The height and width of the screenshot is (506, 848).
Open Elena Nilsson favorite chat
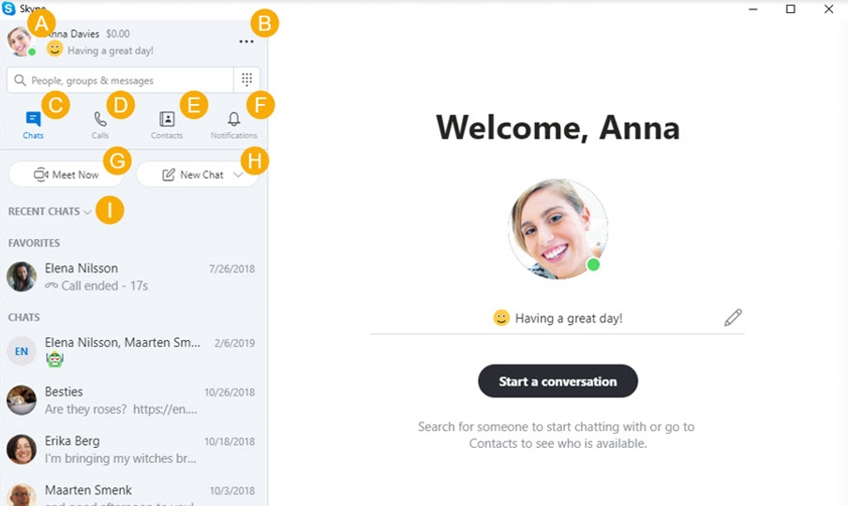[134, 276]
